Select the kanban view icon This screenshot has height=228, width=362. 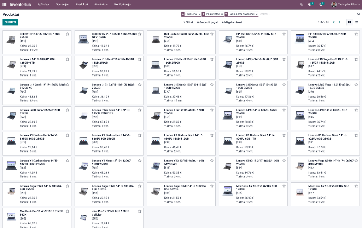point(349,22)
